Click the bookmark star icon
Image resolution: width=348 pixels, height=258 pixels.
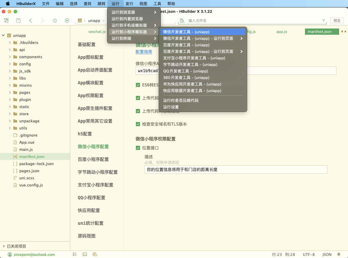pyautogui.click(x=55, y=21)
